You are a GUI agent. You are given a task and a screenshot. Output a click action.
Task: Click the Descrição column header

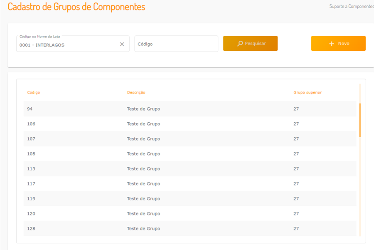pyautogui.click(x=136, y=92)
